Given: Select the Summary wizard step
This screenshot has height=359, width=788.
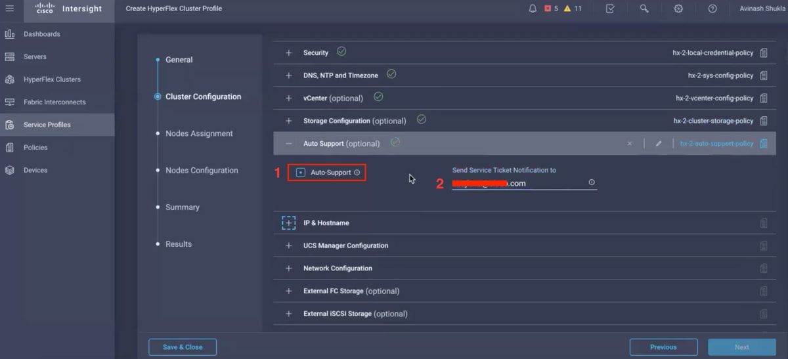Looking at the screenshot, I should [x=182, y=207].
